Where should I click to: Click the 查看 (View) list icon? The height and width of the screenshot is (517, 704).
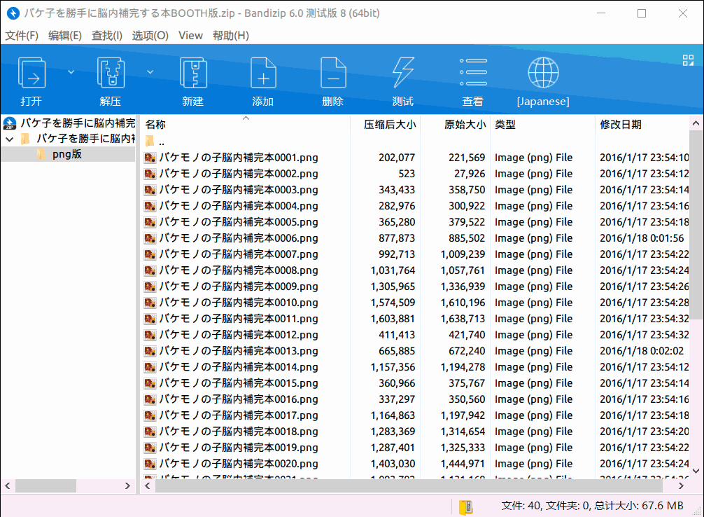click(473, 72)
